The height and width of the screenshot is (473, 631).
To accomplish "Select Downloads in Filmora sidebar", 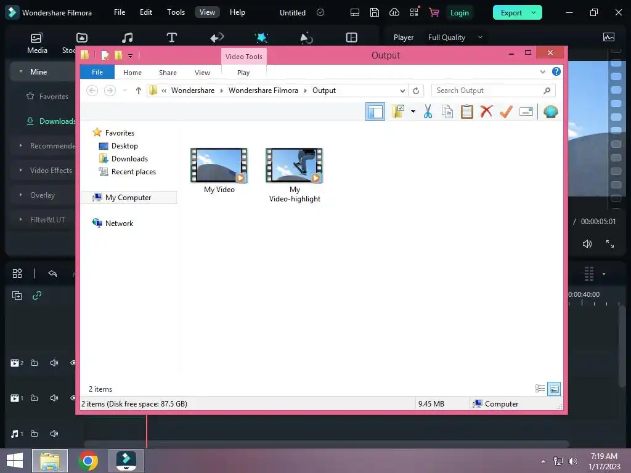I will coord(51,121).
